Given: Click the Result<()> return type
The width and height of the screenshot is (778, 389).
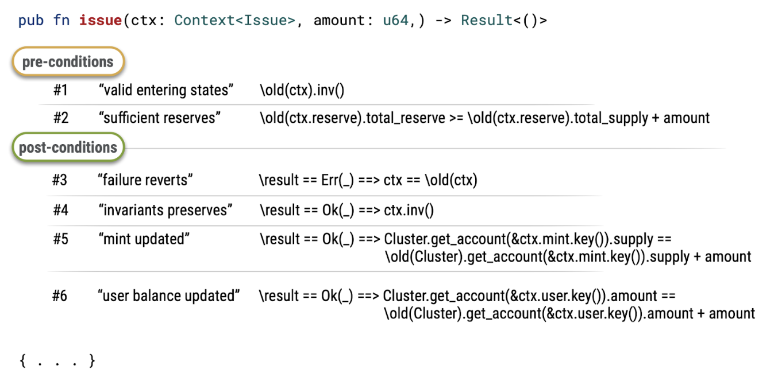Looking at the screenshot, I should coord(504,21).
